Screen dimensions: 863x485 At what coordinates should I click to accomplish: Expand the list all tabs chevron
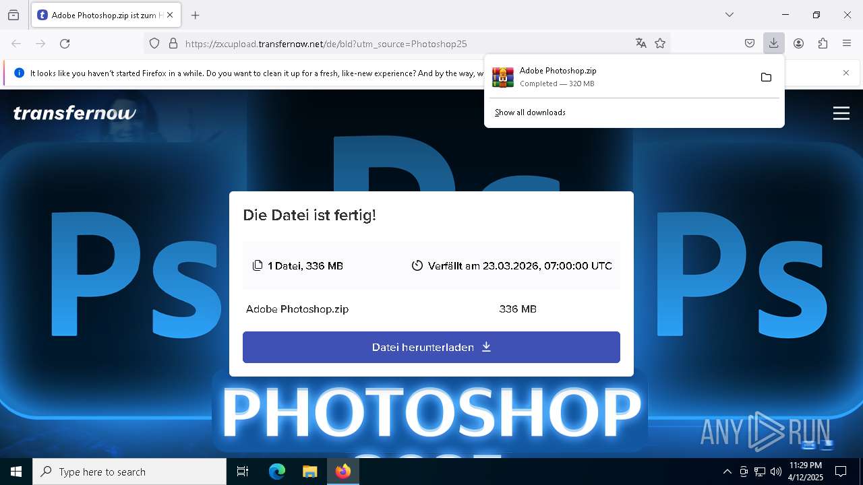click(x=730, y=15)
